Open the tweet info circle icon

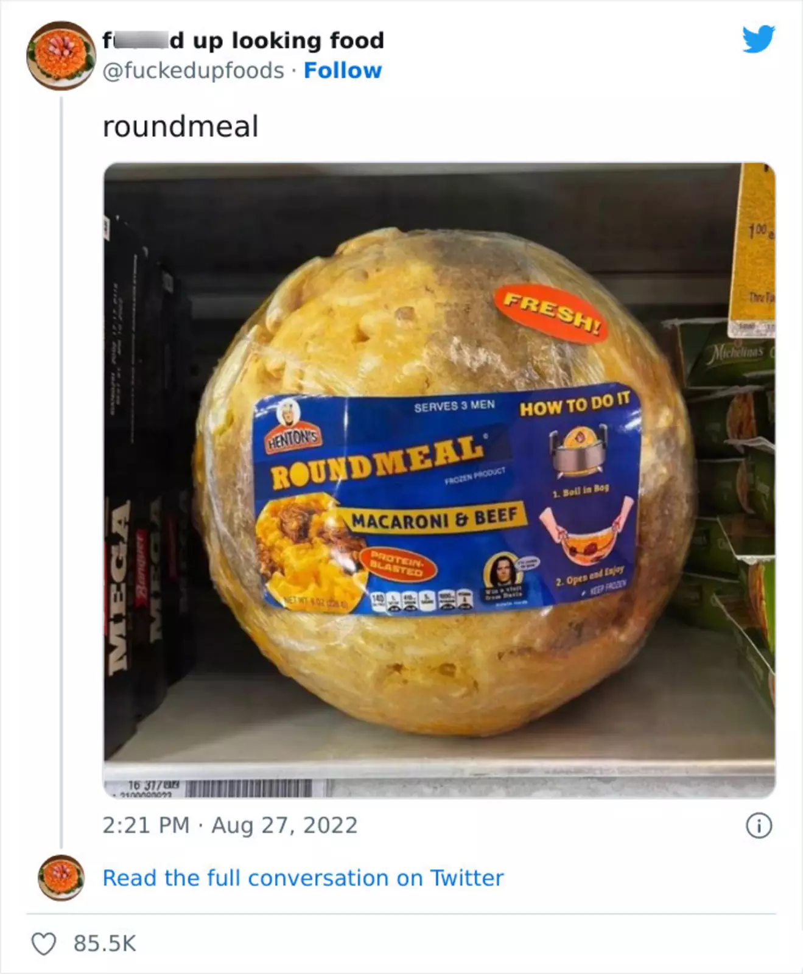coord(759,826)
